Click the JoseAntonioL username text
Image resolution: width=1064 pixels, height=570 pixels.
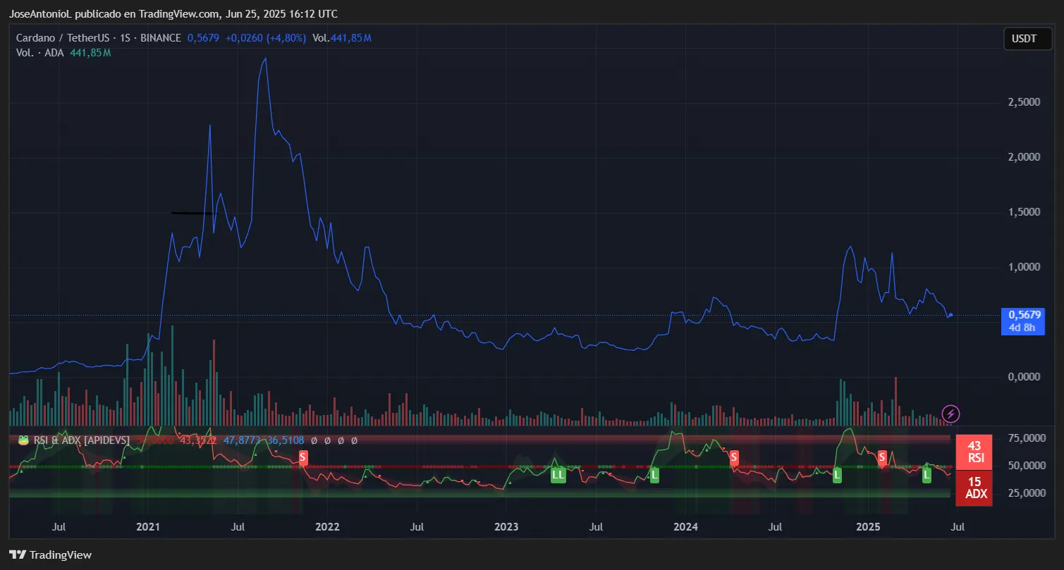(x=39, y=13)
